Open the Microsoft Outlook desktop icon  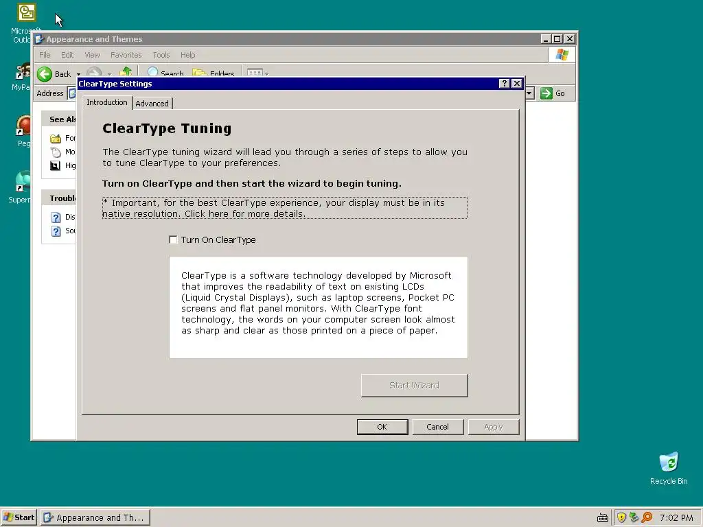(27, 12)
